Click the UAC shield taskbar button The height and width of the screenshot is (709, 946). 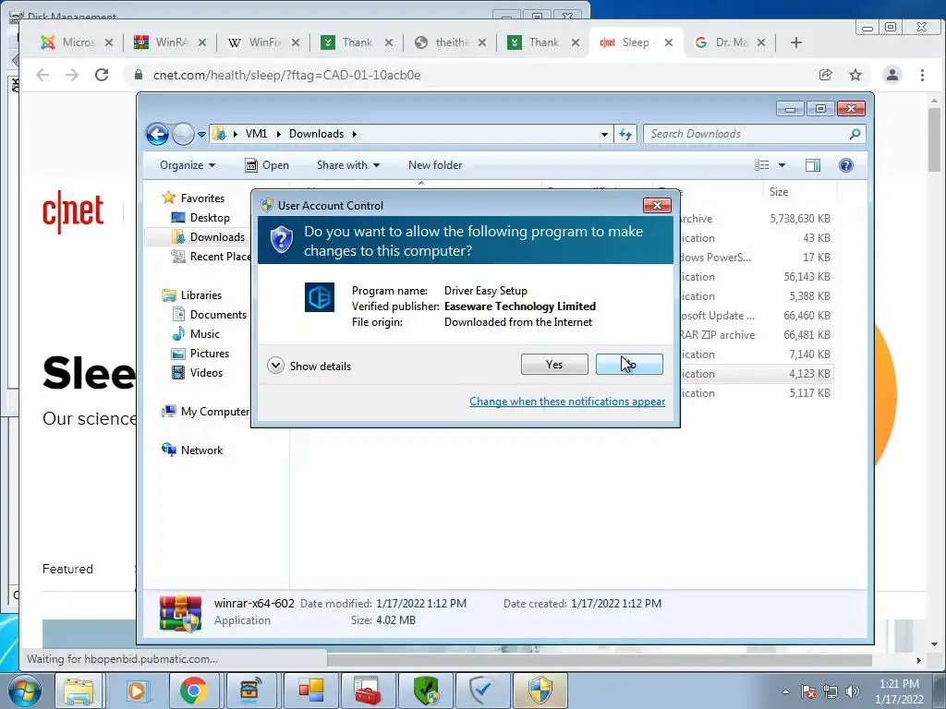540,691
